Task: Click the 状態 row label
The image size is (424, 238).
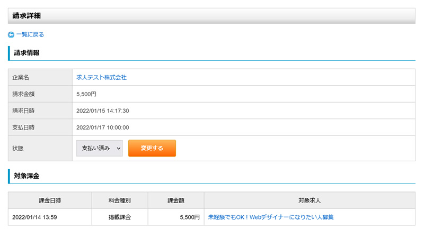Action: coord(18,149)
